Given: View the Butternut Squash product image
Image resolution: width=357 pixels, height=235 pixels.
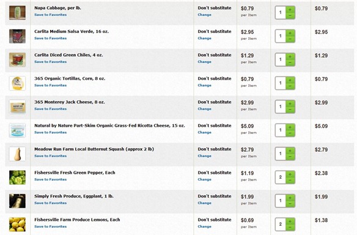Looking at the screenshot, I should pos(17,154).
